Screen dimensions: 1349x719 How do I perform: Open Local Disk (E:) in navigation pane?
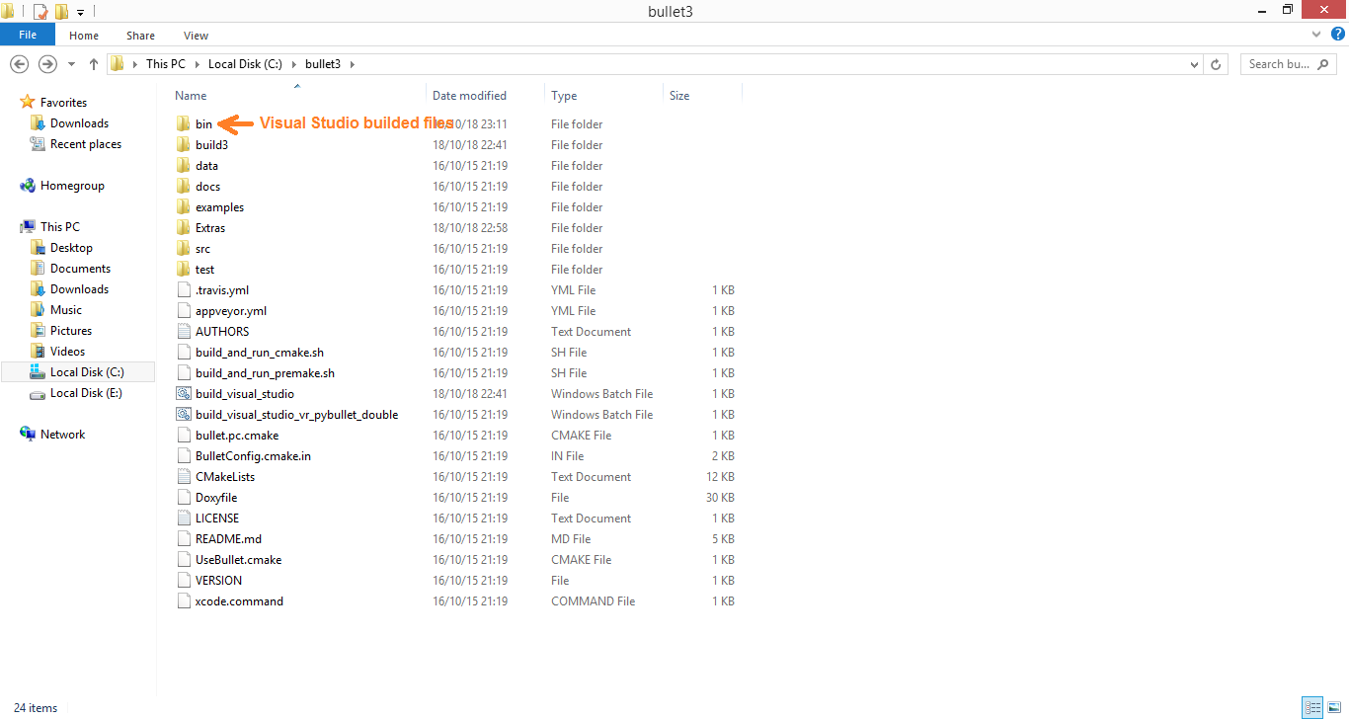(x=90, y=393)
